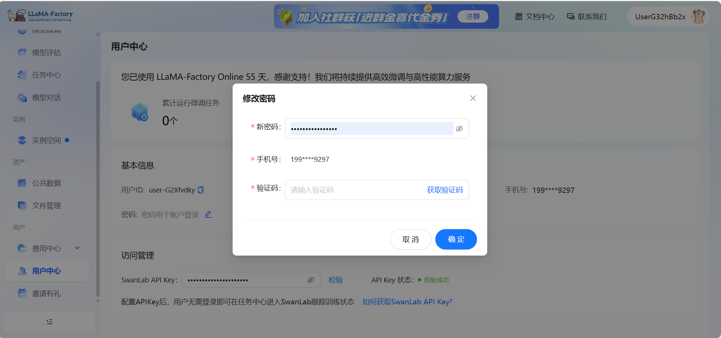Open the 文档中心 documentation link
This screenshot has width=721, height=338.
coord(535,17)
